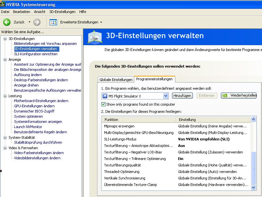This screenshot has width=262, height=197.
Task: Click the Erweiterte Einstellungen grid view icon
Action: click(x=53, y=22)
